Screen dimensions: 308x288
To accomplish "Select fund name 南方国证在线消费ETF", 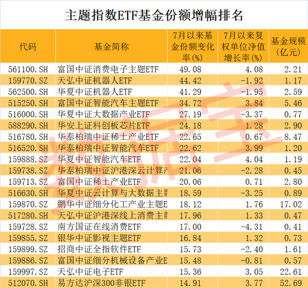I will tap(99, 227).
